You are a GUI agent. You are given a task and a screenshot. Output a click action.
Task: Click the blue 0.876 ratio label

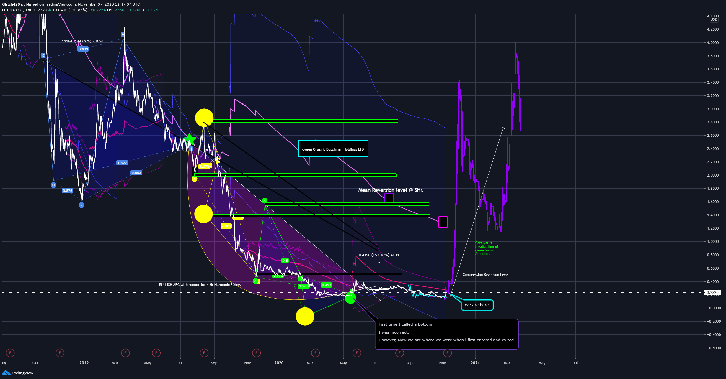click(x=68, y=191)
